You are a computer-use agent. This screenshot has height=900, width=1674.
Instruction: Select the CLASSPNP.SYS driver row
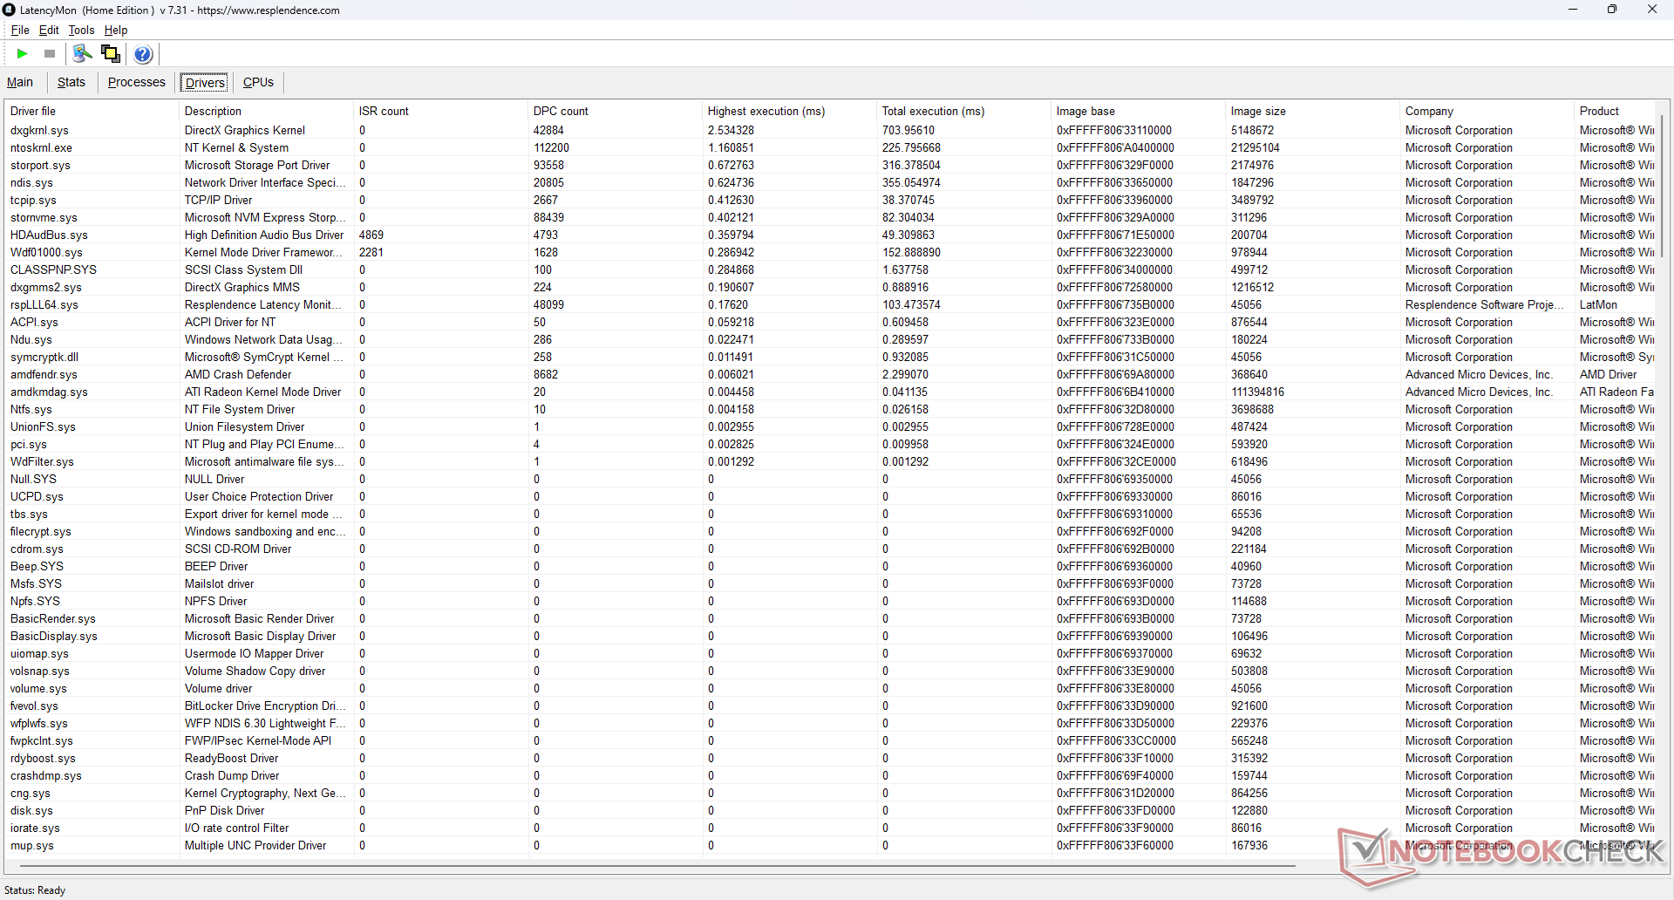point(830,269)
